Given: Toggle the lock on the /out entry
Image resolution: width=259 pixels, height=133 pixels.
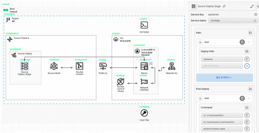Looking at the screenshot, I should click(200, 42).
